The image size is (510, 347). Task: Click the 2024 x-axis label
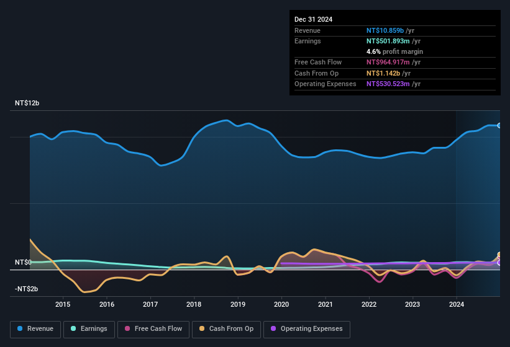457,304
